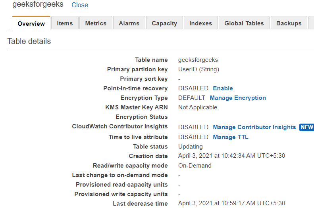Click the UserID (String) partition key value

[198, 69]
